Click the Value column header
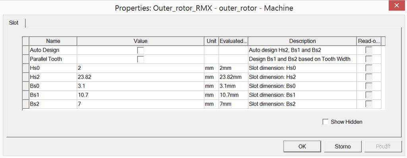The height and width of the screenshot is (158, 407). pyautogui.click(x=140, y=41)
